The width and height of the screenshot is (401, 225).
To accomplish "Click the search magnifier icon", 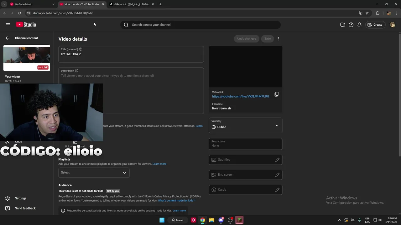I will click(x=126, y=25).
